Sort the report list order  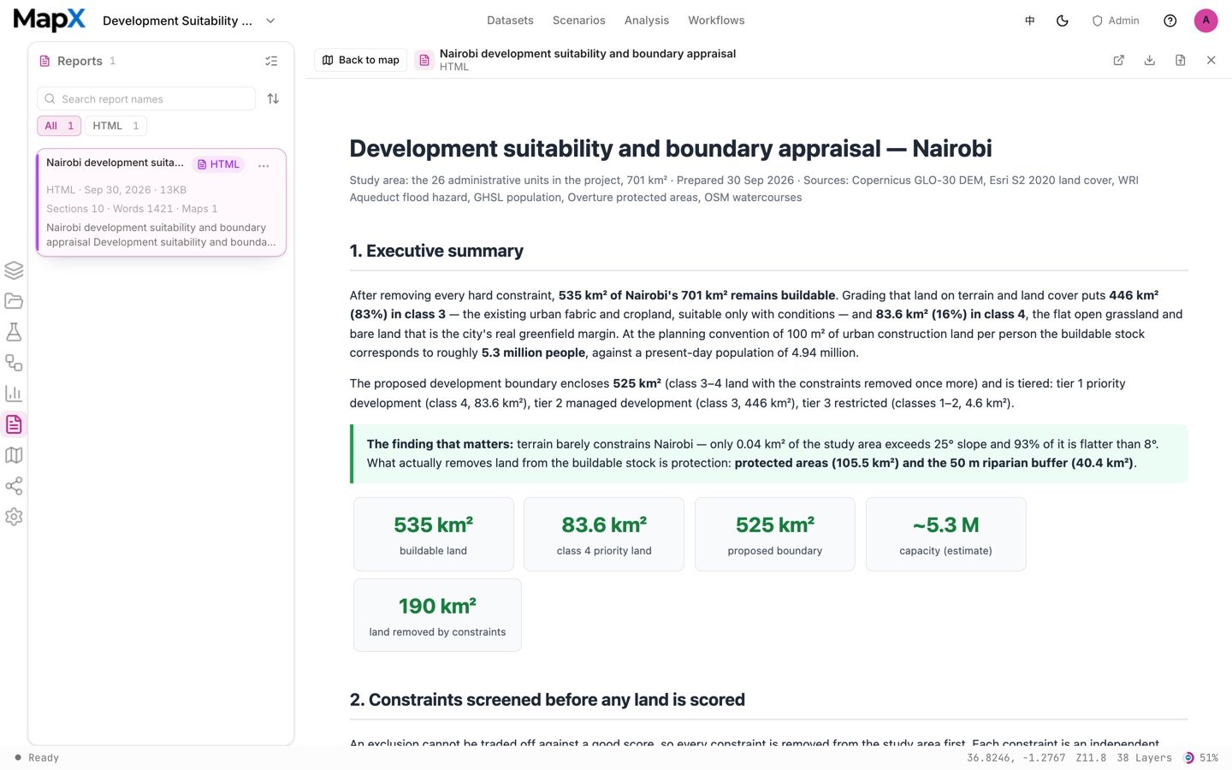(x=273, y=98)
